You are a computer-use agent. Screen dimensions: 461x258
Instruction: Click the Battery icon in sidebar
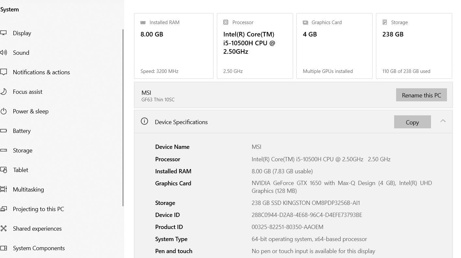point(3,131)
